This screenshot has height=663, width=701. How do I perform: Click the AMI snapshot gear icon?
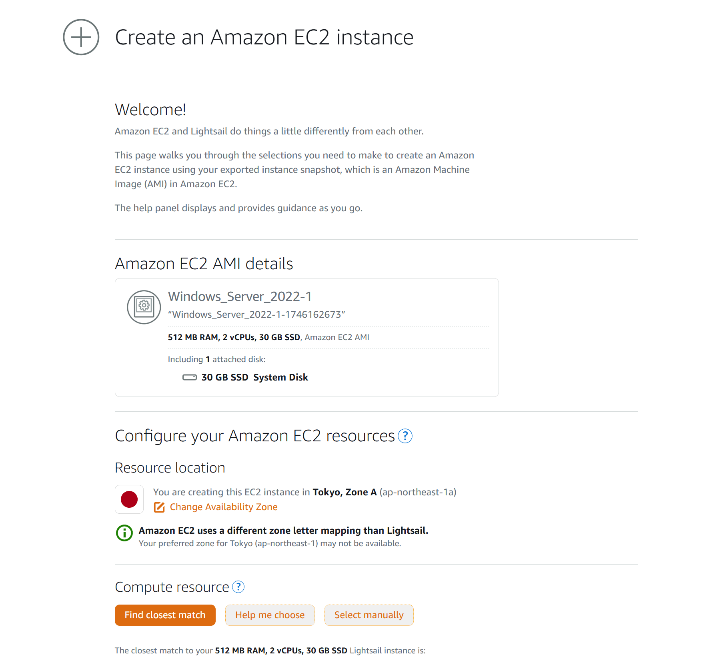click(x=144, y=307)
